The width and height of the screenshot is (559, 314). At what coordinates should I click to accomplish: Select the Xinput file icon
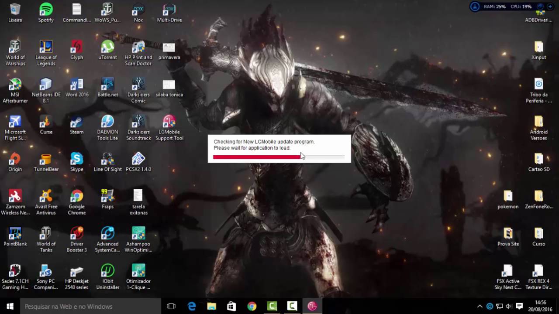coord(539,50)
